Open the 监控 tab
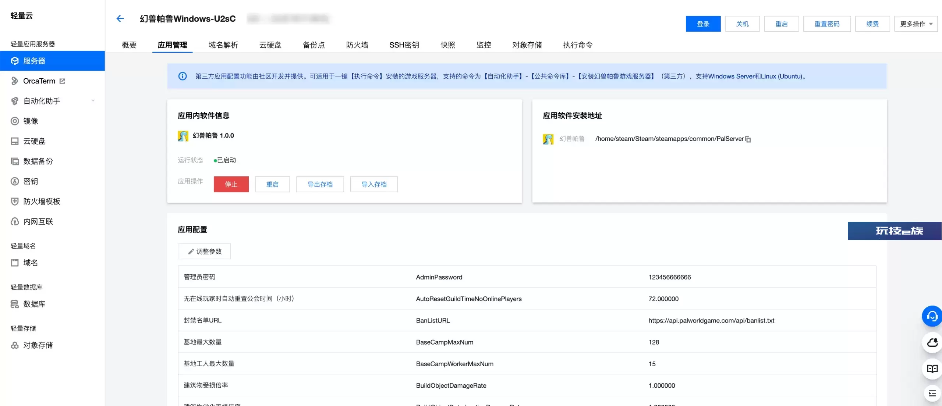 tap(484, 45)
